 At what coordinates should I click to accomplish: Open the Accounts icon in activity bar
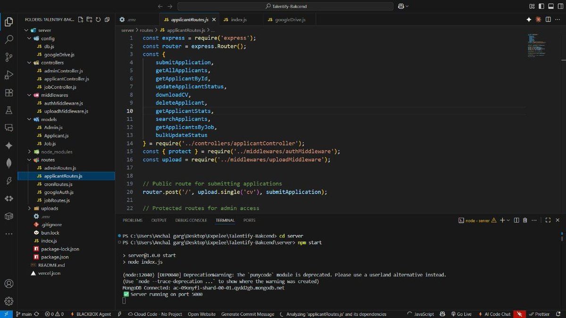[8, 284]
